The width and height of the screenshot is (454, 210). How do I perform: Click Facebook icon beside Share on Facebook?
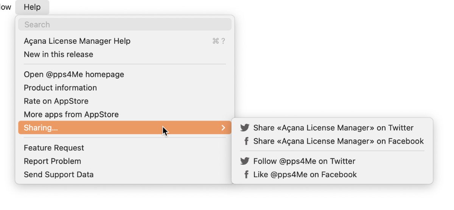coord(246,141)
